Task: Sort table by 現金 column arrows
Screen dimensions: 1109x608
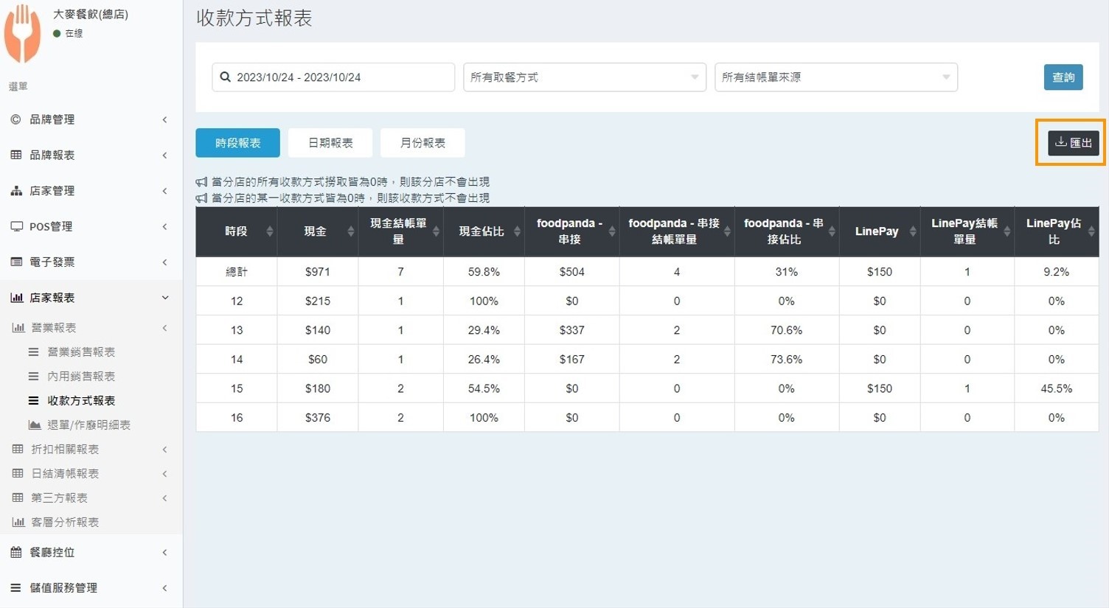Action: (351, 231)
